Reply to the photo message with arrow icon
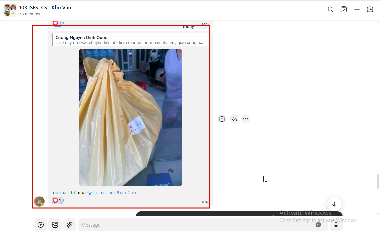This screenshot has height=236, width=380. pos(234,119)
